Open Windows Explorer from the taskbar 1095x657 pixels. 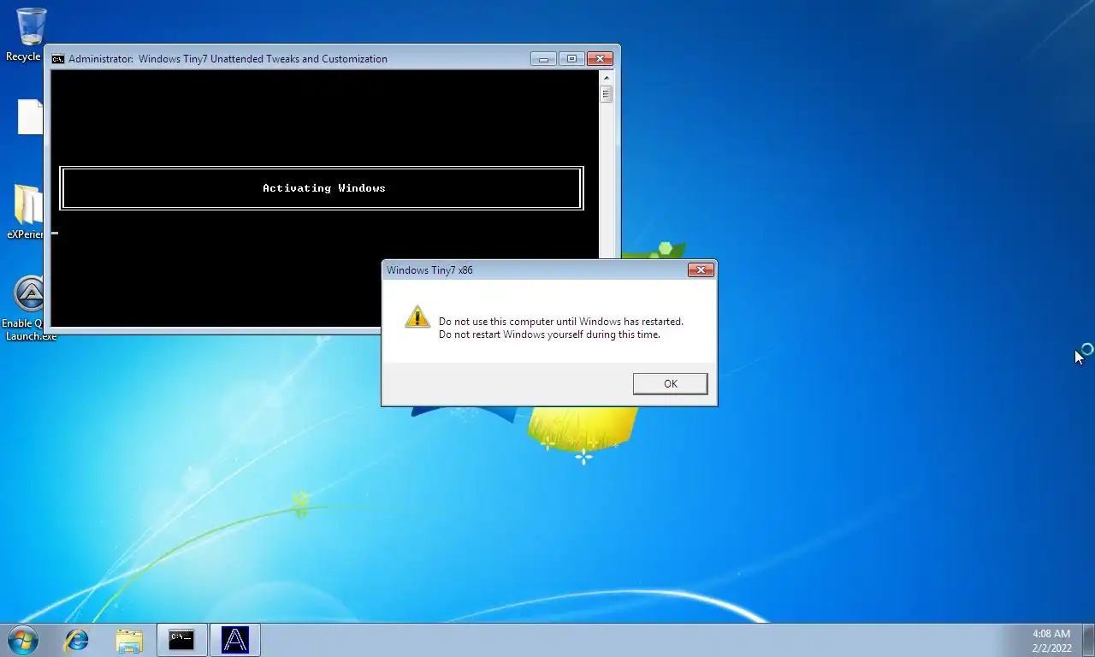(x=129, y=640)
